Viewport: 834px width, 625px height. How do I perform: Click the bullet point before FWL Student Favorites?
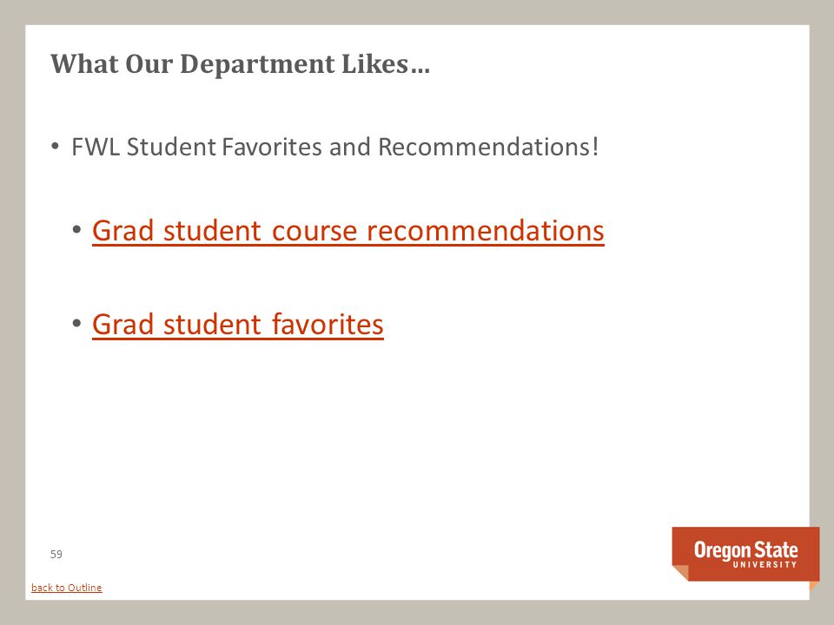click(x=56, y=146)
